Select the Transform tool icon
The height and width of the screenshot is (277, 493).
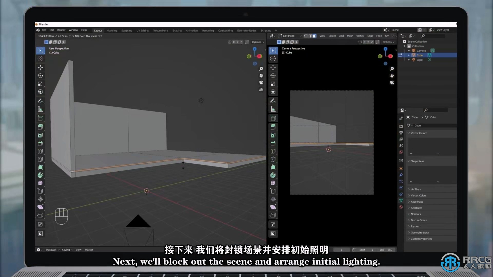40,92
